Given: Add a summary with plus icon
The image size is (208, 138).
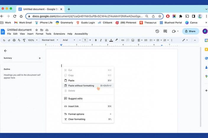Looking at the screenshot, I should pos(40,58).
